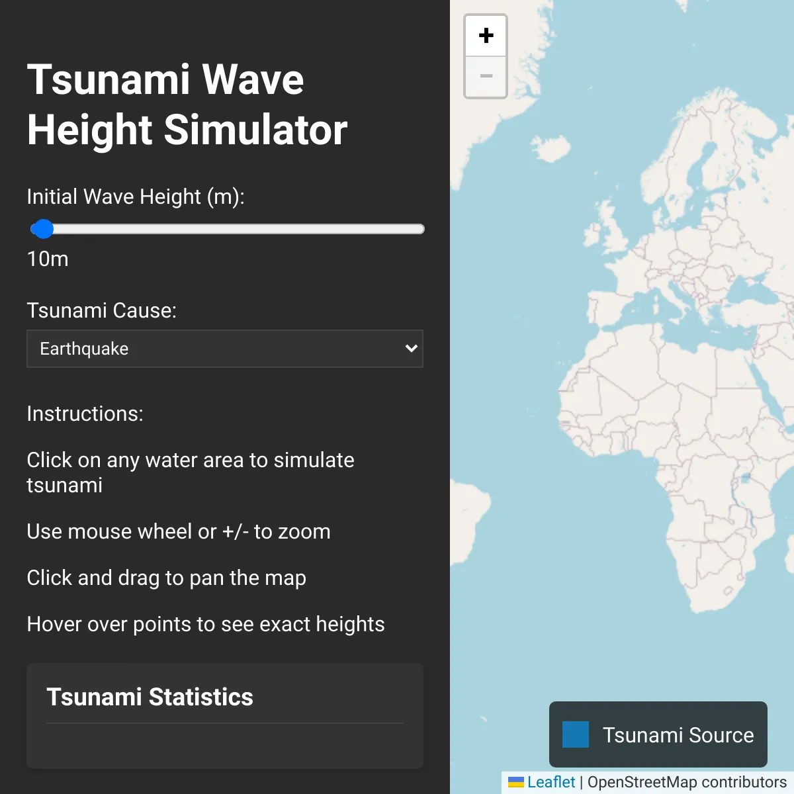Open the Leaflet attribution link

[551, 782]
